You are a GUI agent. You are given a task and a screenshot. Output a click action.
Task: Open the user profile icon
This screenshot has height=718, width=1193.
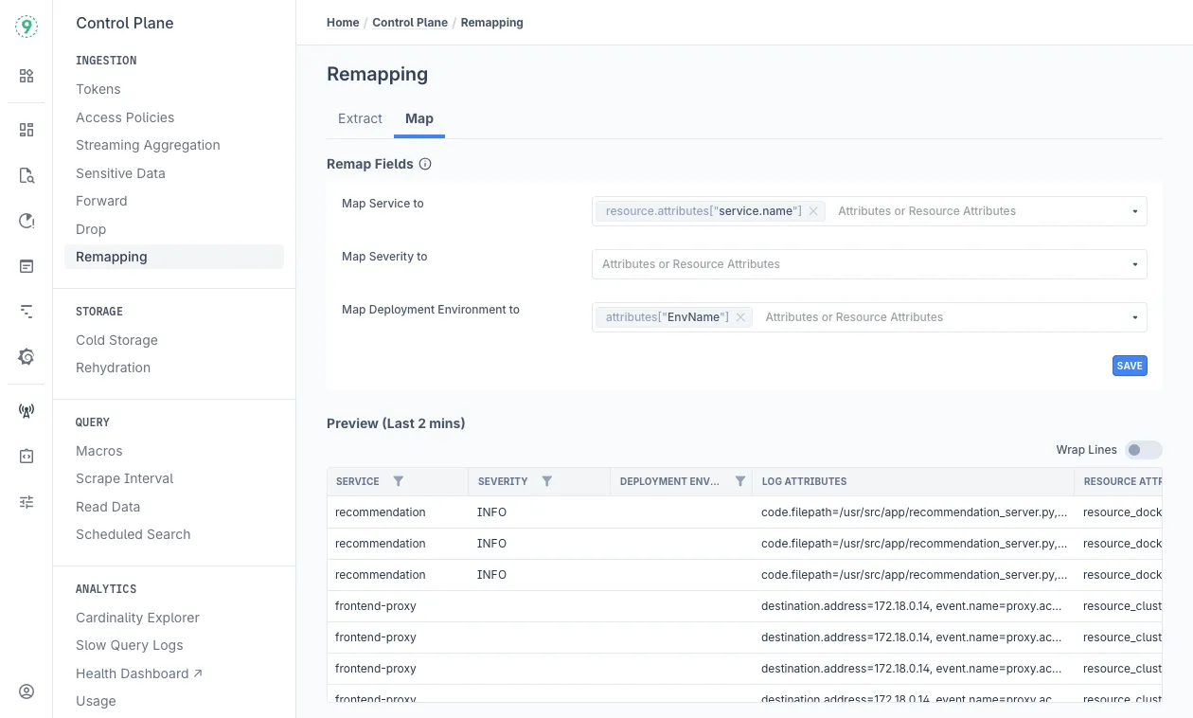click(x=27, y=691)
